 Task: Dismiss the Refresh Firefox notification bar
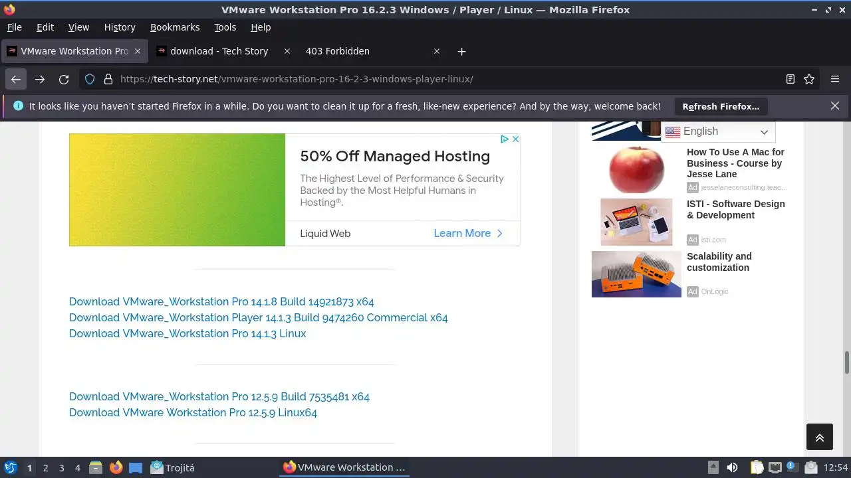click(x=835, y=106)
